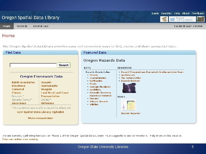Open the Reference framework link
Image resolution: width=206 pixels, height=154 pixels.
pos(47,103)
